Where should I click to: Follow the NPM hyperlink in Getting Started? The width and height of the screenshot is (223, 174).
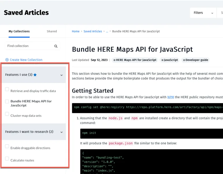[x=170, y=97]
